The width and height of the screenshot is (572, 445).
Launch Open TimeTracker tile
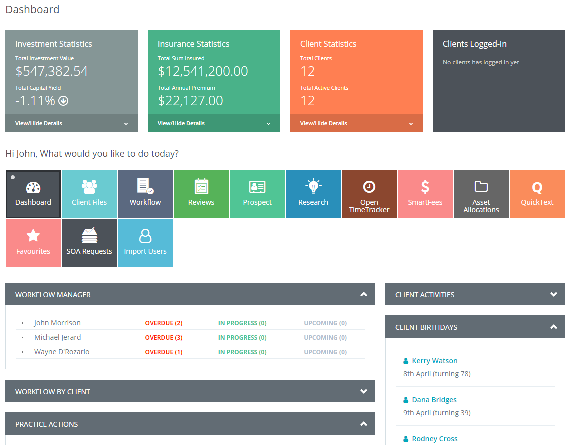point(369,194)
